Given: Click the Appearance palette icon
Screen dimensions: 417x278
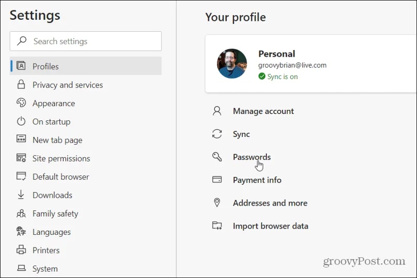Looking at the screenshot, I should tap(21, 103).
